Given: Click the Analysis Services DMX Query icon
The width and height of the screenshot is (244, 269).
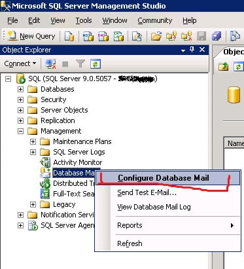Looking at the screenshot, I should (x=103, y=36).
